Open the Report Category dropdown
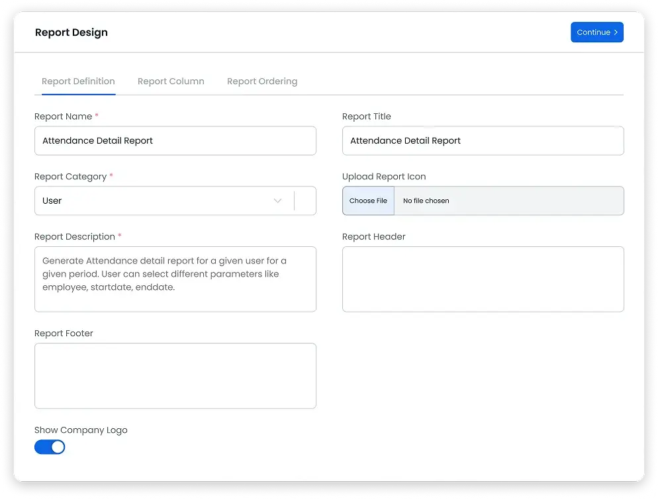This screenshot has width=658, height=499. 175,201
